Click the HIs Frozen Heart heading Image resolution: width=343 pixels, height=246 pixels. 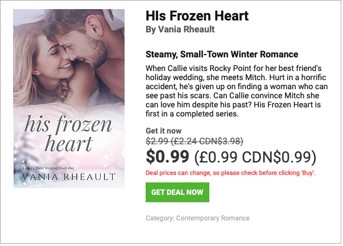197,15
